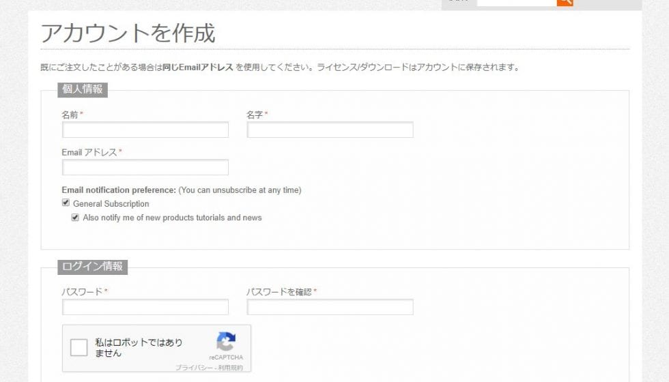Viewport: 669px width, 382px height.
Task: Click the パスワード password field
Action: tap(145, 307)
